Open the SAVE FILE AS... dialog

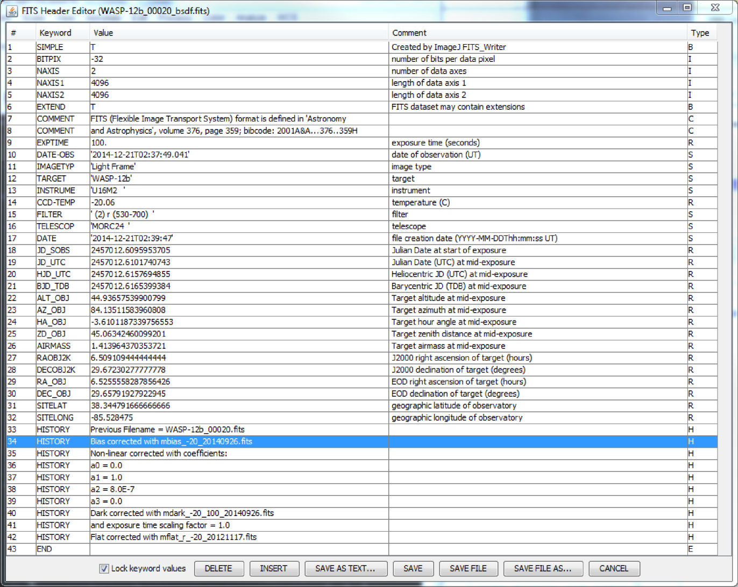pyautogui.click(x=542, y=569)
